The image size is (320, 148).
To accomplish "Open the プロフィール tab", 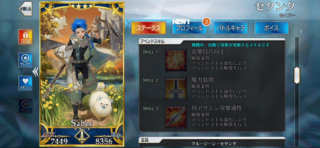I will 189,28.
